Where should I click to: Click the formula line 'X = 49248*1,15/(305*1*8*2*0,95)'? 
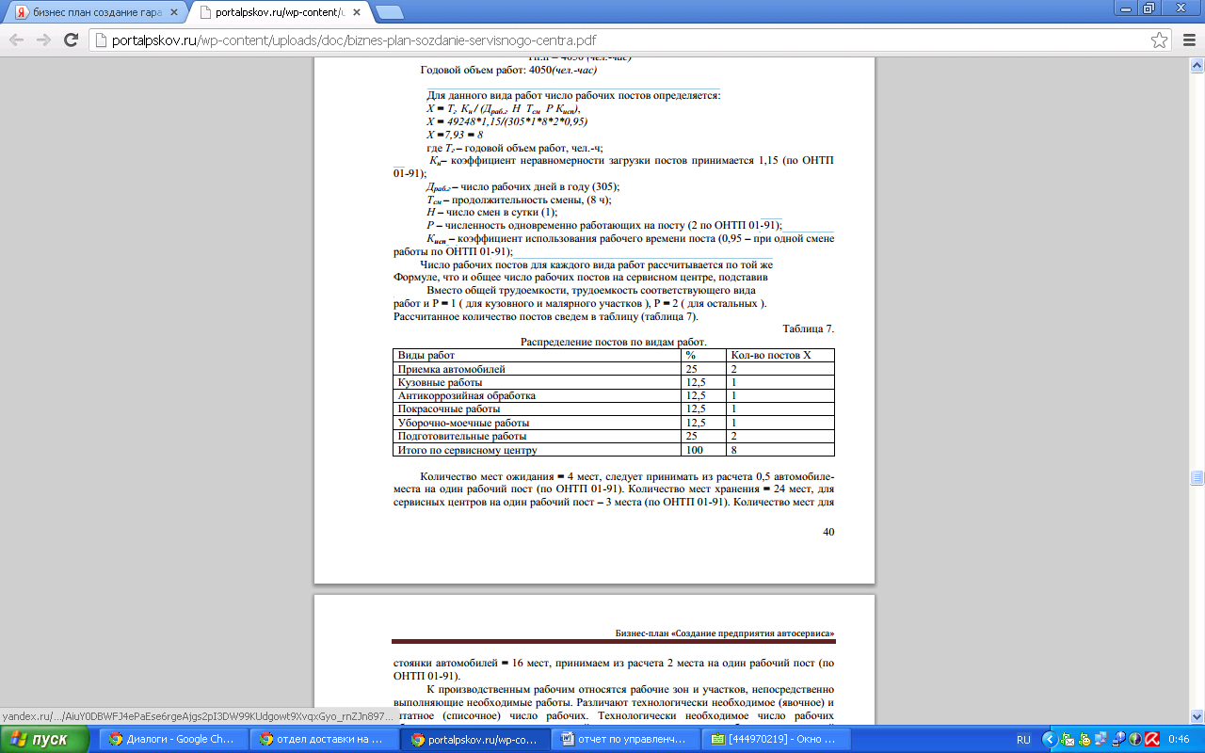(507, 121)
